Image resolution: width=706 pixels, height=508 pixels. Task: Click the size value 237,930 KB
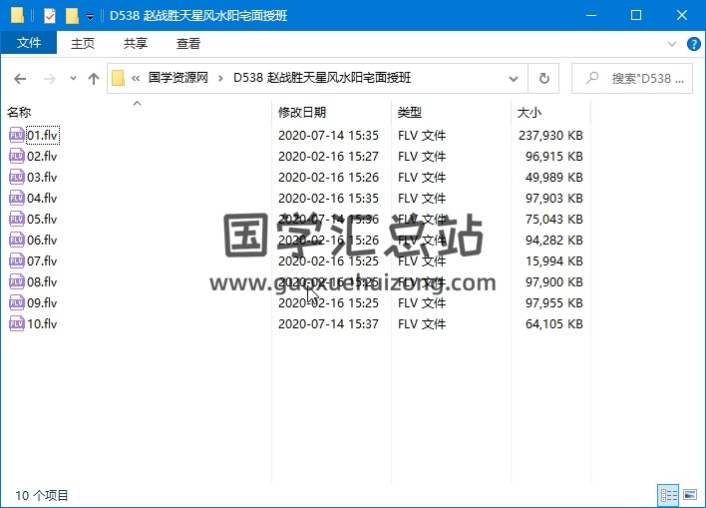point(550,135)
